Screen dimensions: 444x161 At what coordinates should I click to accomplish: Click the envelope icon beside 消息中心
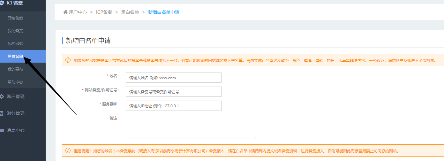coord(2,130)
